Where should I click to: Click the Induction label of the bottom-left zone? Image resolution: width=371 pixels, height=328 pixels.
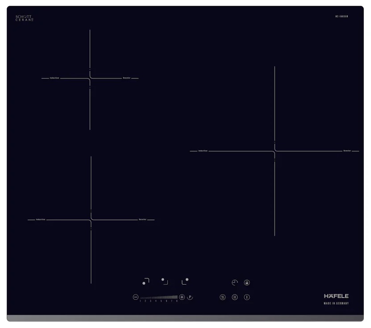coord(41,220)
